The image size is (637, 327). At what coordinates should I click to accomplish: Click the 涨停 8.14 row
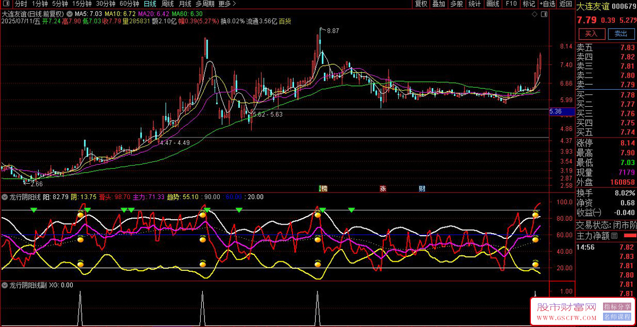(606, 143)
